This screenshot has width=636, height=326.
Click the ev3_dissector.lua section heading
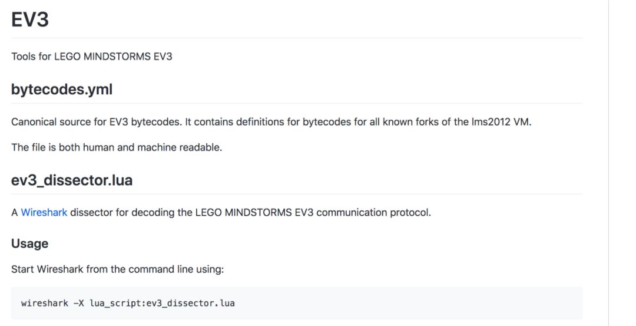pos(72,180)
